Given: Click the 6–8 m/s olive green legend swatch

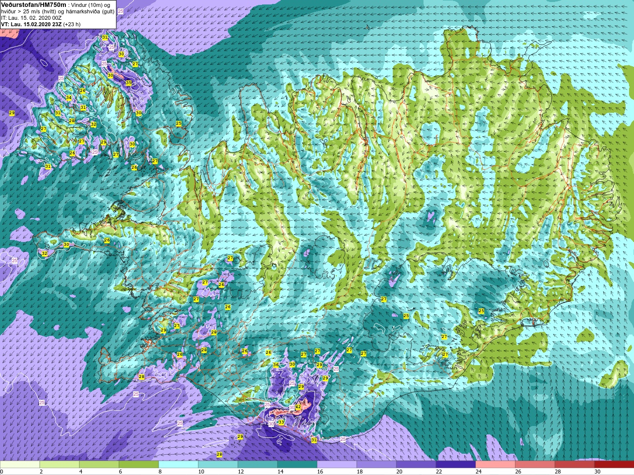Looking at the screenshot, I should pos(139,465).
